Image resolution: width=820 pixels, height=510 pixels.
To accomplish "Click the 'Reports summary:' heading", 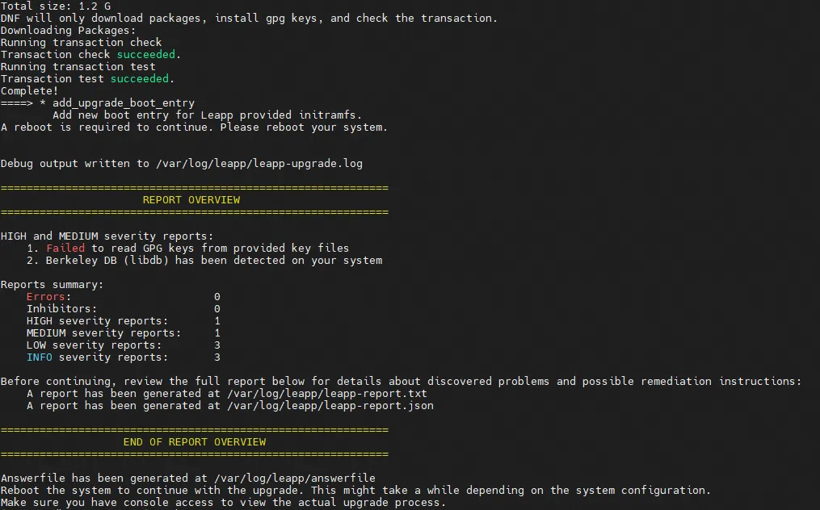I will [x=52, y=285].
